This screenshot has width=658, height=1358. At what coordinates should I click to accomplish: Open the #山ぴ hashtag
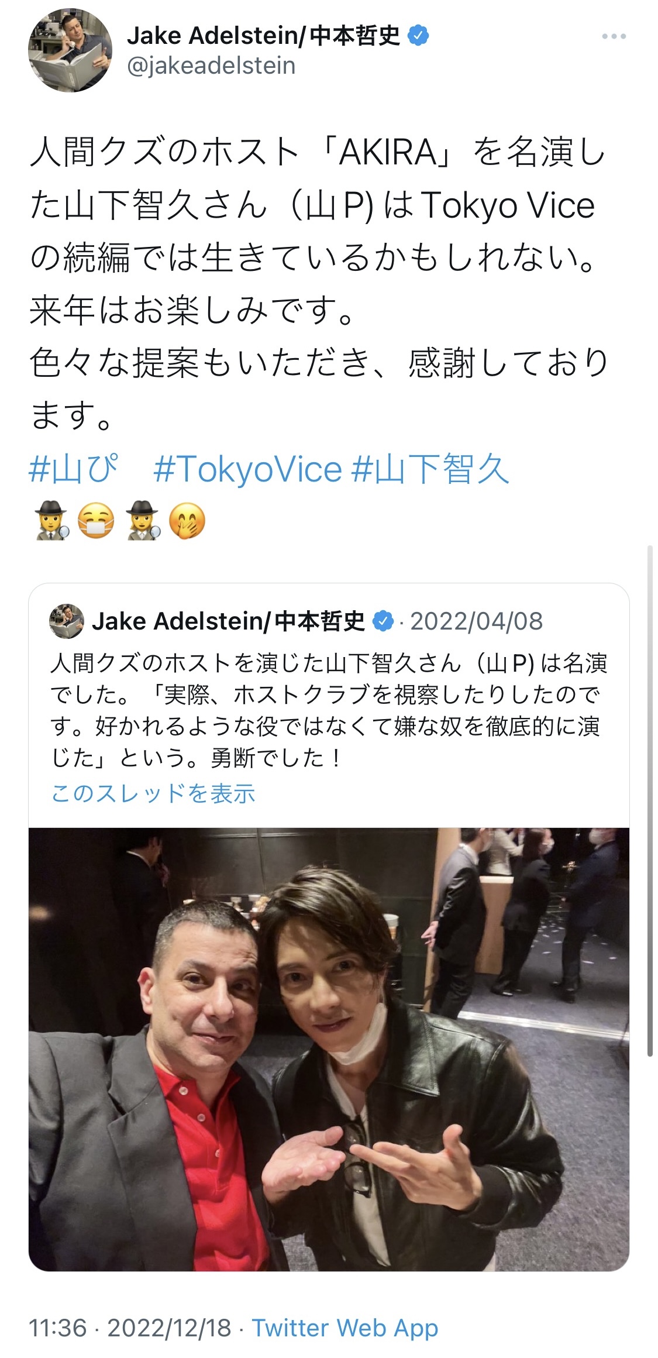coord(73,469)
